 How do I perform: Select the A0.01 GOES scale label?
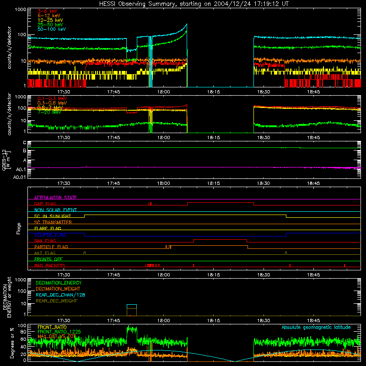click(19, 177)
